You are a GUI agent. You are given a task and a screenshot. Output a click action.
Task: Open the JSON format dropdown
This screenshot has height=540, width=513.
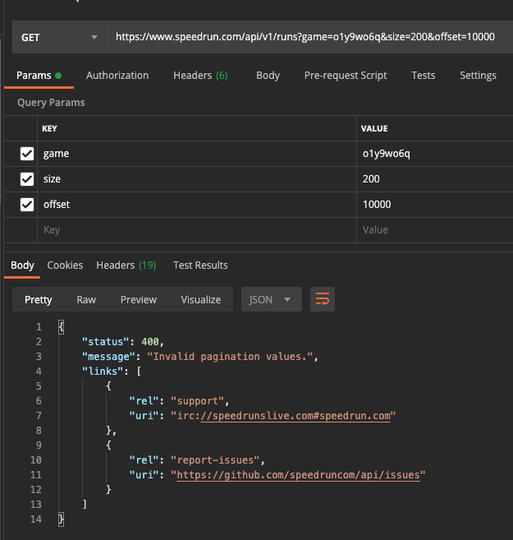[x=272, y=299]
